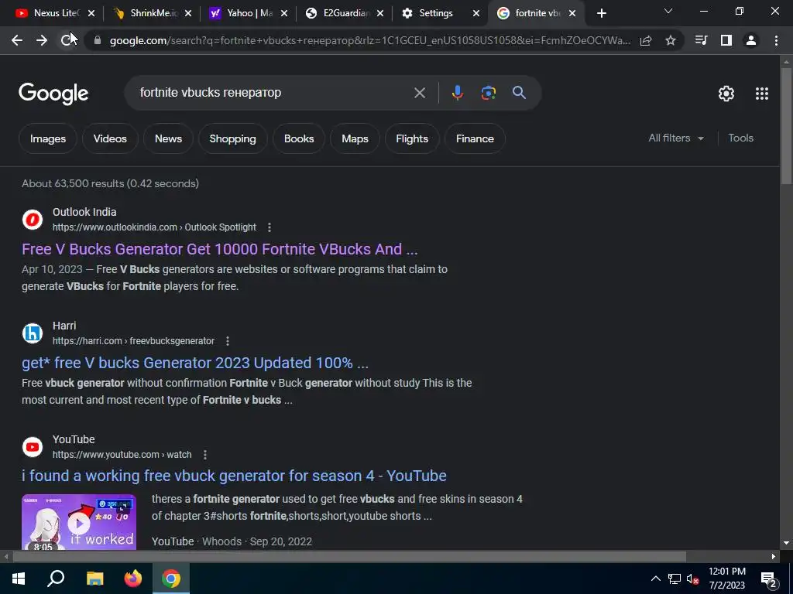Open options for the Harri result
The image size is (793, 594).
click(x=228, y=341)
